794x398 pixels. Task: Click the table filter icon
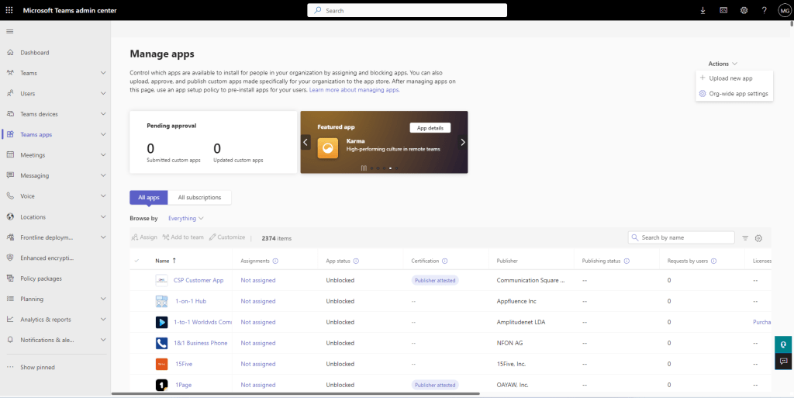click(x=745, y=238)
